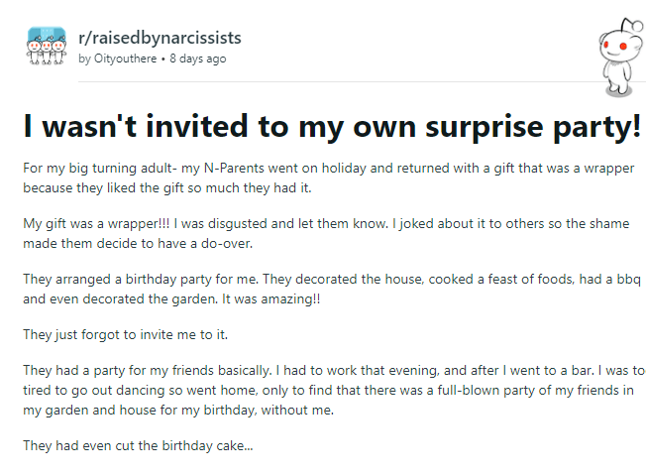This screenshot has width=646, height=475.
Task: Click the raisedbynarcissists subreddit avatar icon
Action: [47, 46]
